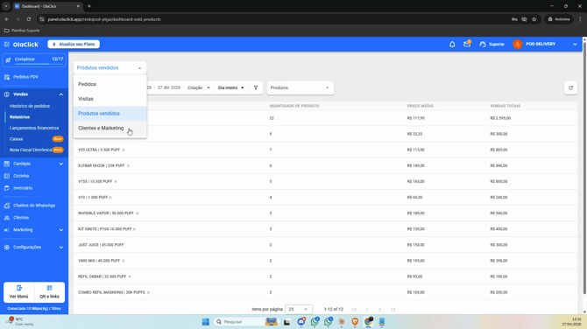Sort by Quantidade de Produto column header

click(294, 106)
